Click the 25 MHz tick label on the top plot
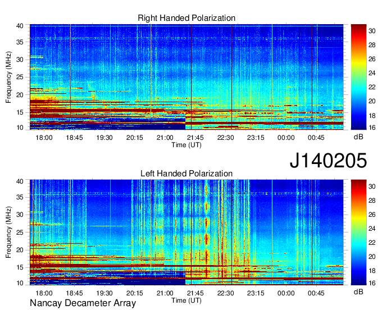The width and height of the screenshot is (382, 310). [x=20, y=77]
